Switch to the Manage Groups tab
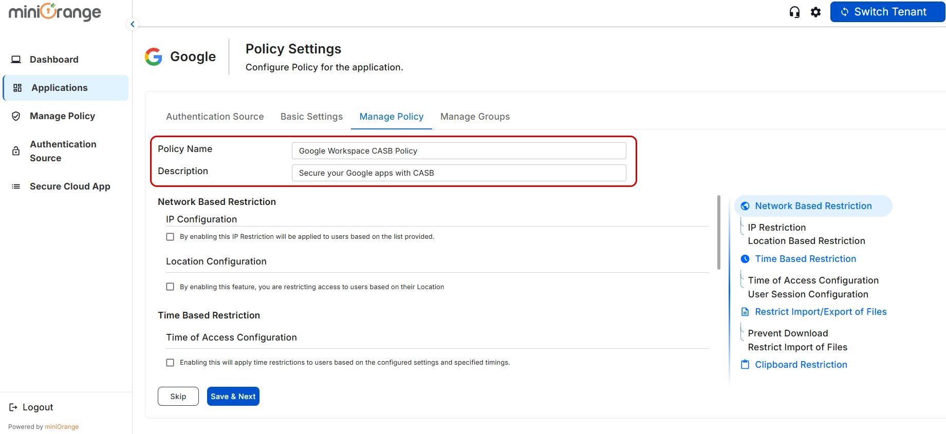 tap(475, 117)
